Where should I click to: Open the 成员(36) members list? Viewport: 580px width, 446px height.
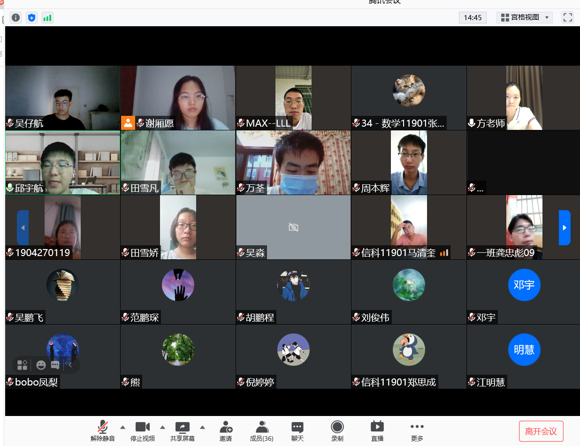[x=262, y=431]
